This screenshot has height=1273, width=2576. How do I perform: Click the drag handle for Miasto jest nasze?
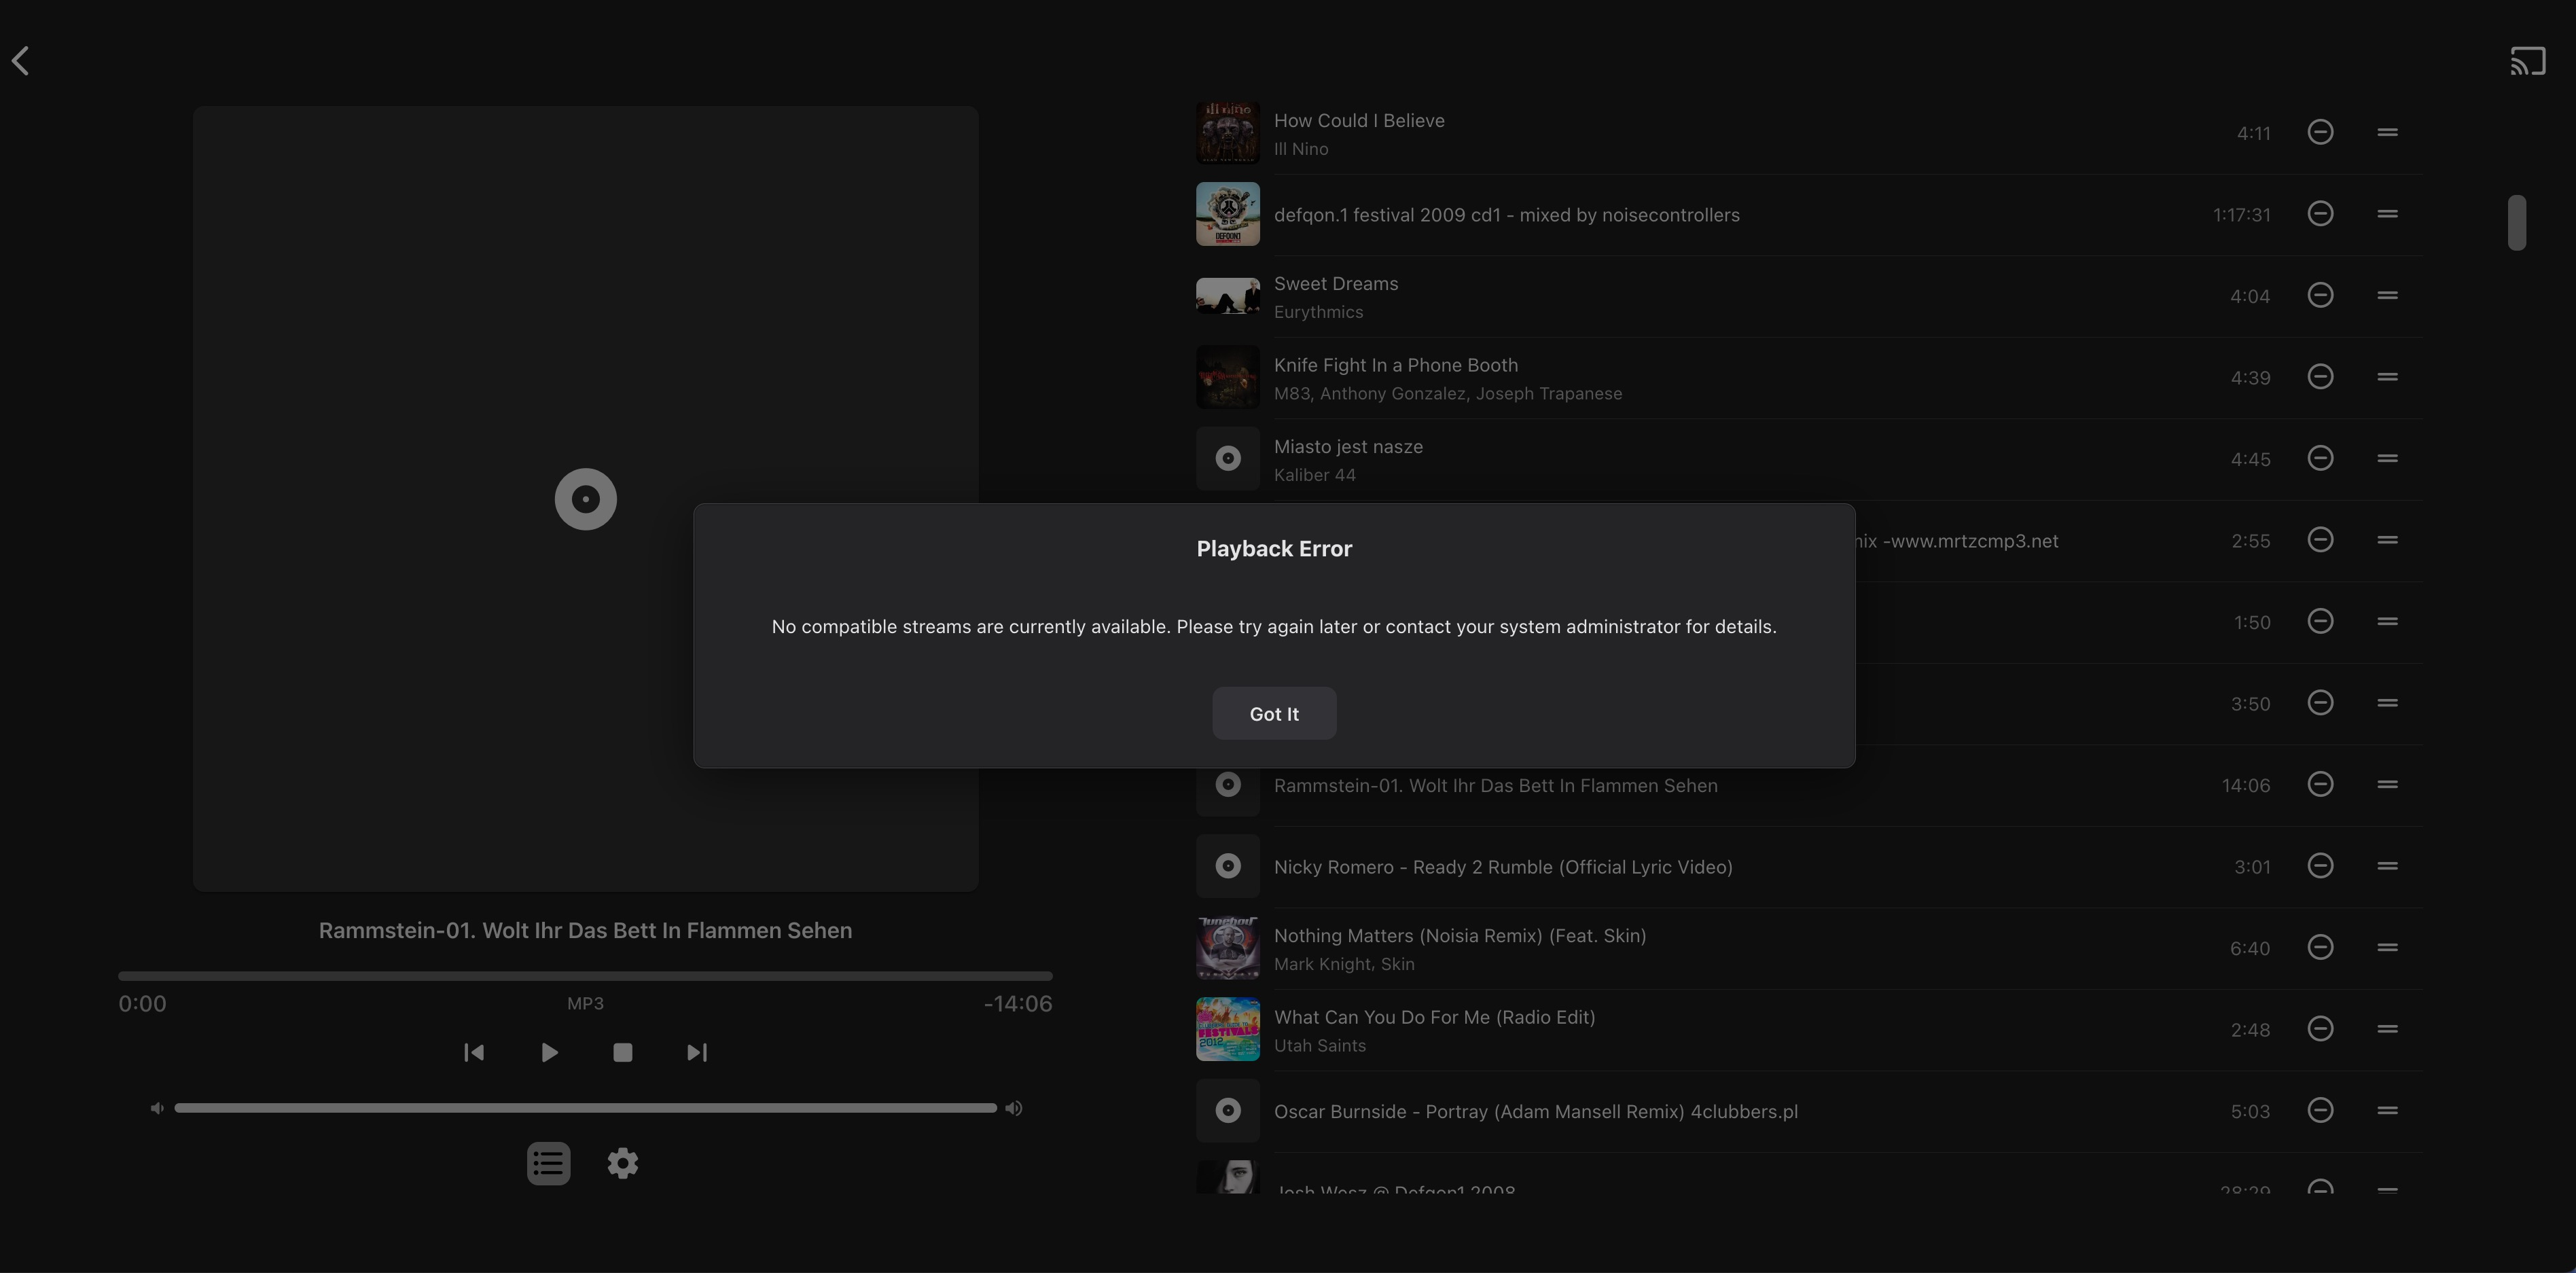[2387, 458]
